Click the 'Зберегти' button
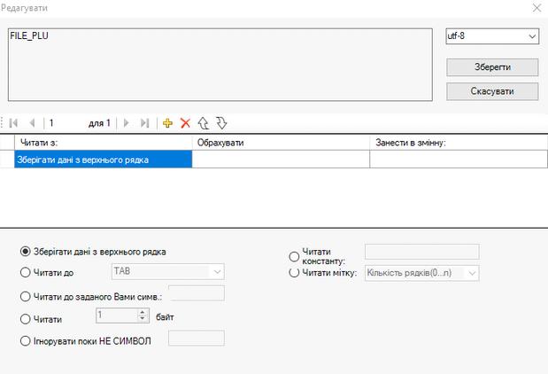 491,67
